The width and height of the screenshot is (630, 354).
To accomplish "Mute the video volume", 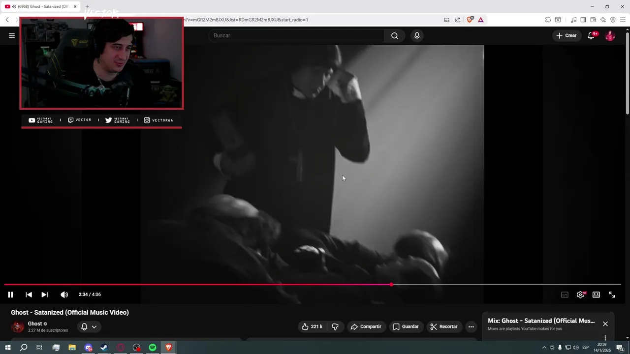I will pos(64,295).
